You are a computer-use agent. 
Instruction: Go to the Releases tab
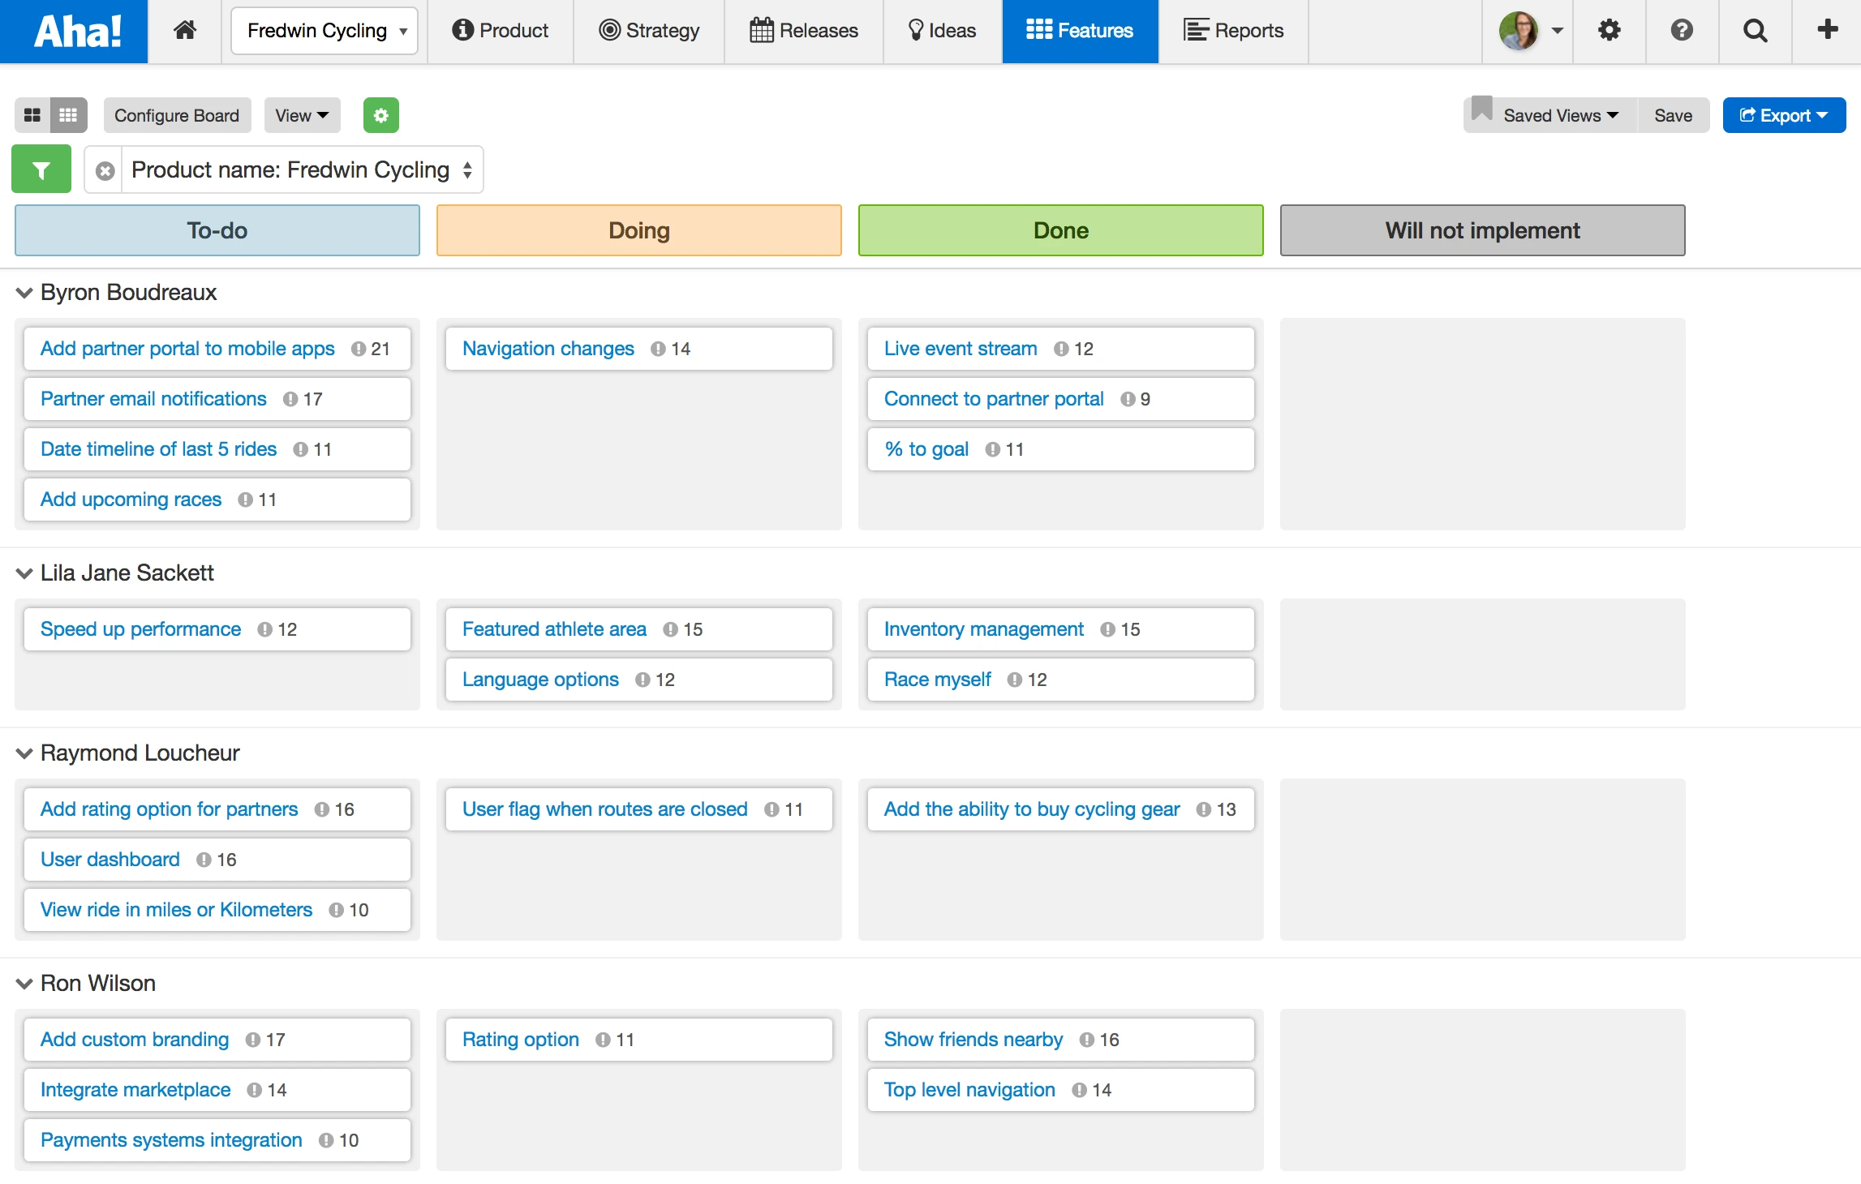pos(803,31)
